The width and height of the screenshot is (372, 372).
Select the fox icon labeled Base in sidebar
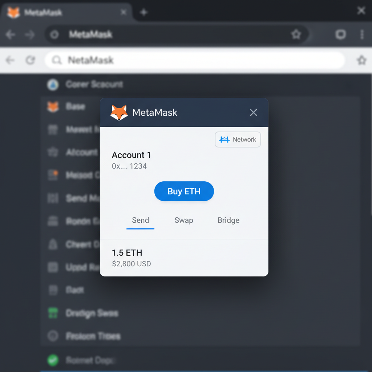53,106
